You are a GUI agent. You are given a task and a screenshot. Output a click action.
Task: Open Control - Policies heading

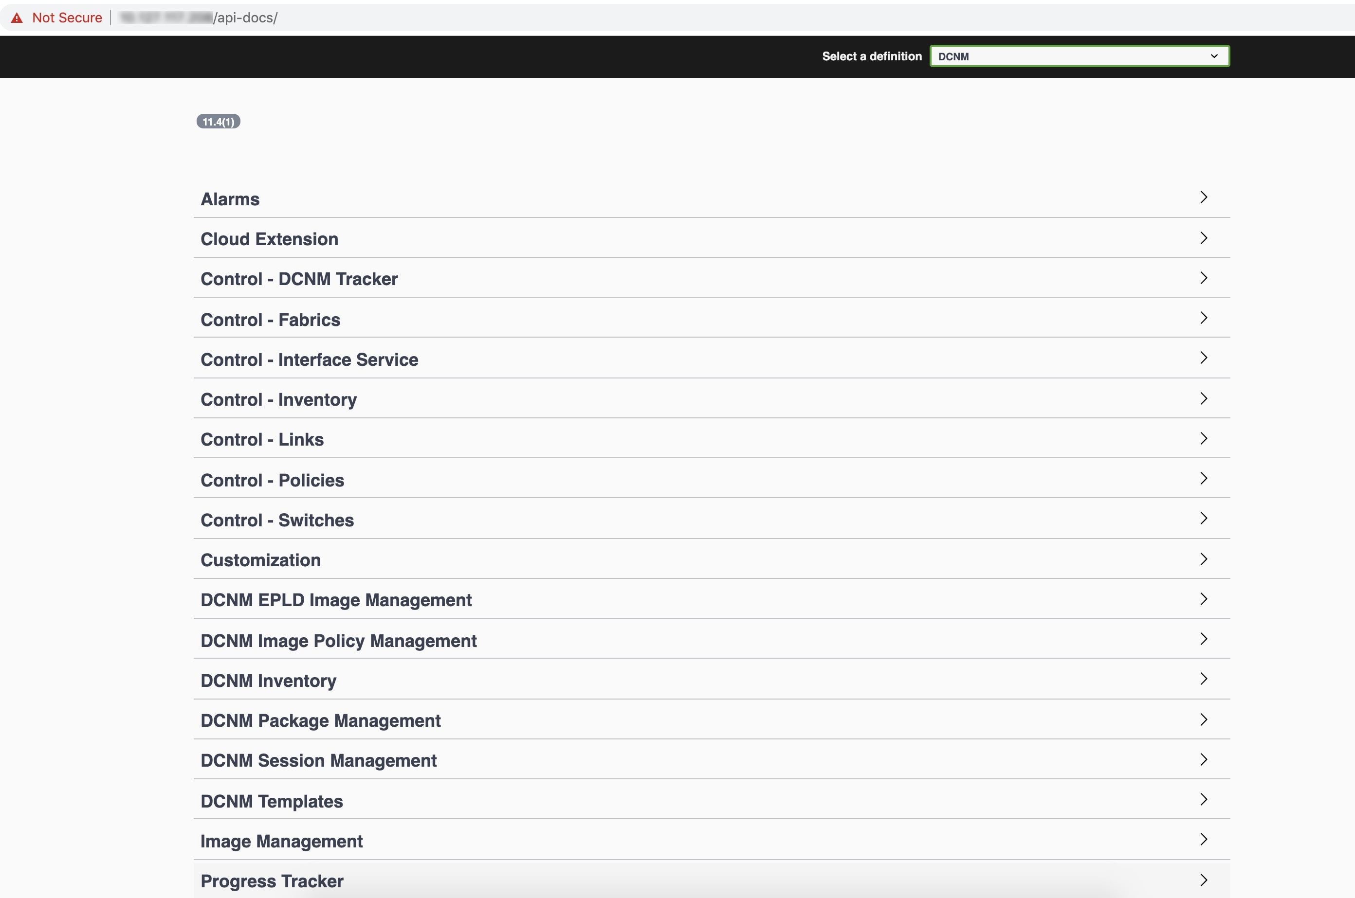272,480
